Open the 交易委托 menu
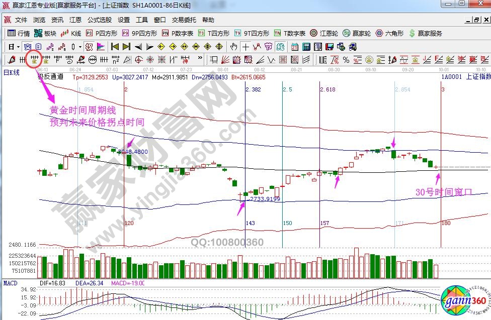This screenshot has height=320, width=491. [x=184, y=20]
